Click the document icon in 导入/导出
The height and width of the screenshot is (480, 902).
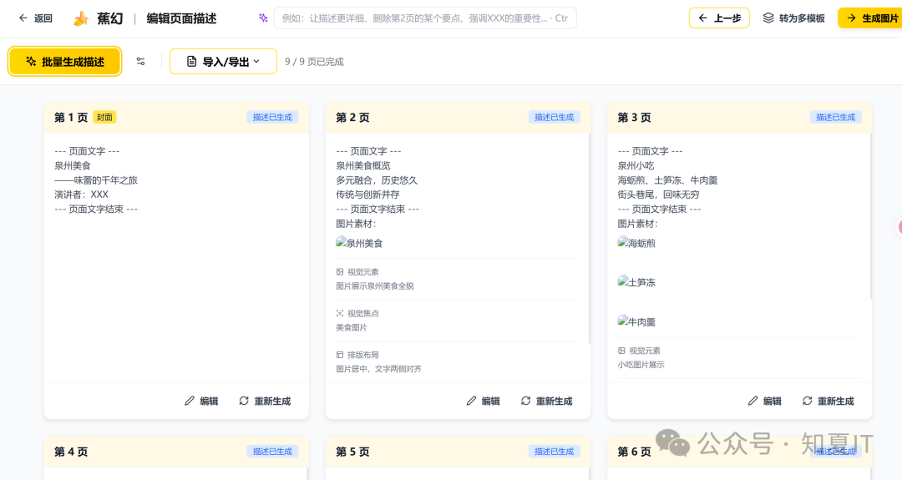point(191,62)
